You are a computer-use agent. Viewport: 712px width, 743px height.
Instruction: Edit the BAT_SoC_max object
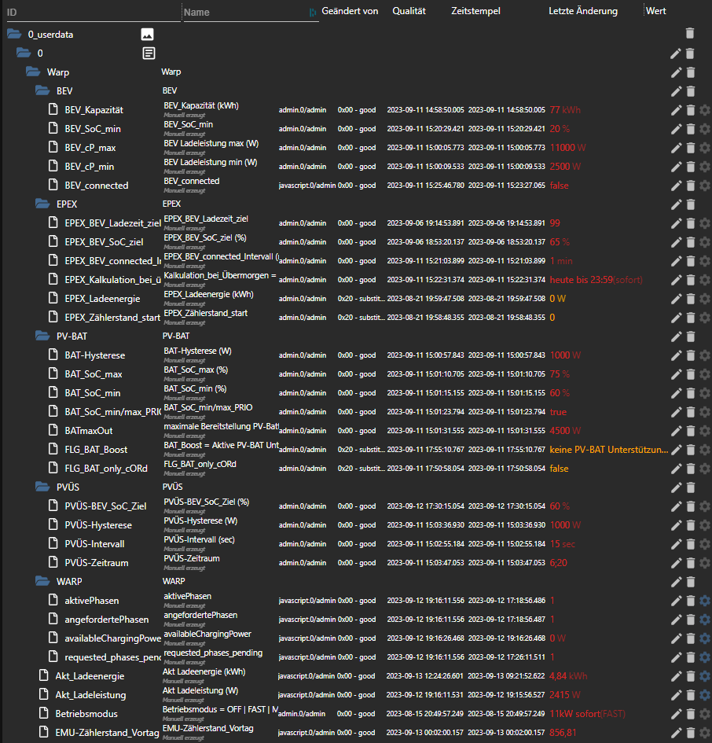click(676, 374)
